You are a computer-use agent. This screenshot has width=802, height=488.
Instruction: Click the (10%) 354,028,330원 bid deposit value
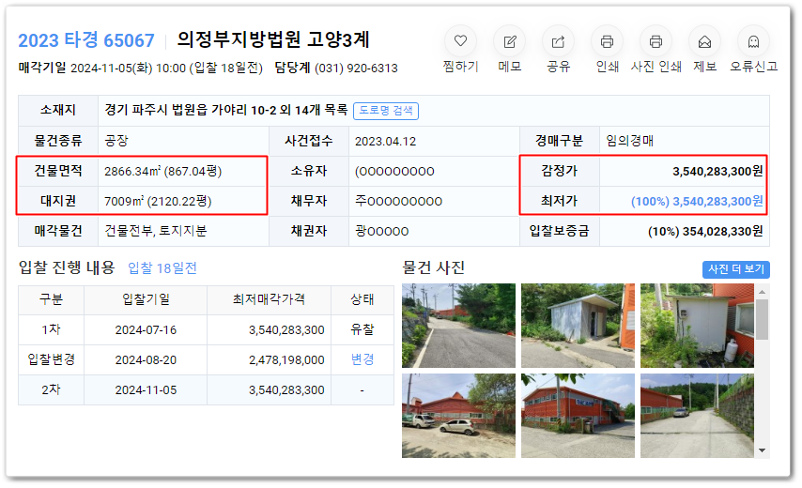[705, 231]
